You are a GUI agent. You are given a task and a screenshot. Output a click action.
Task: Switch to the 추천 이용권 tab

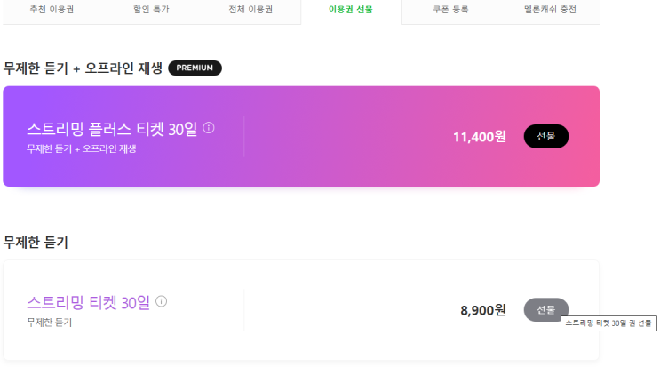52,10
